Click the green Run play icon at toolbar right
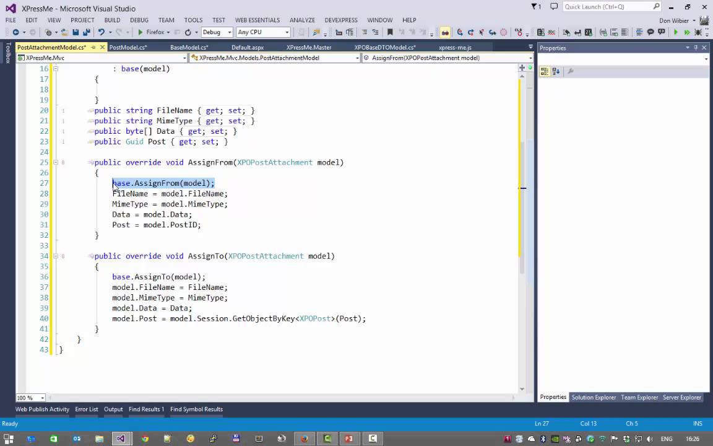Screen dimensions: 713x446 pyautogui.click(x=676, y=32)
